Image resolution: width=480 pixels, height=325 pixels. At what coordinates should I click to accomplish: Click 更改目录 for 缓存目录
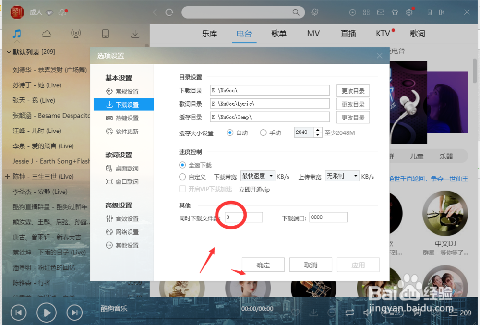tap(353, 118)
